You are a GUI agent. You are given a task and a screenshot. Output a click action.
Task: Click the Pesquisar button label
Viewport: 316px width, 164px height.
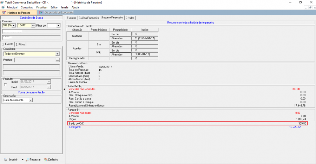(x=35, y=159)
